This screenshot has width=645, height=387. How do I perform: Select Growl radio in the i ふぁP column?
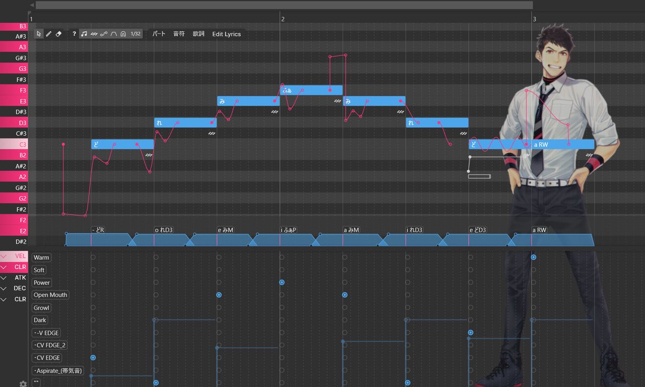[282, 307]
